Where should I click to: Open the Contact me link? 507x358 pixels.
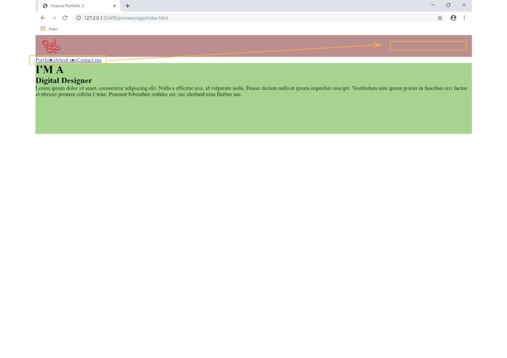point(89,60)
